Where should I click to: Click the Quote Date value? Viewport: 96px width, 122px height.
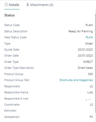point(85,50)
